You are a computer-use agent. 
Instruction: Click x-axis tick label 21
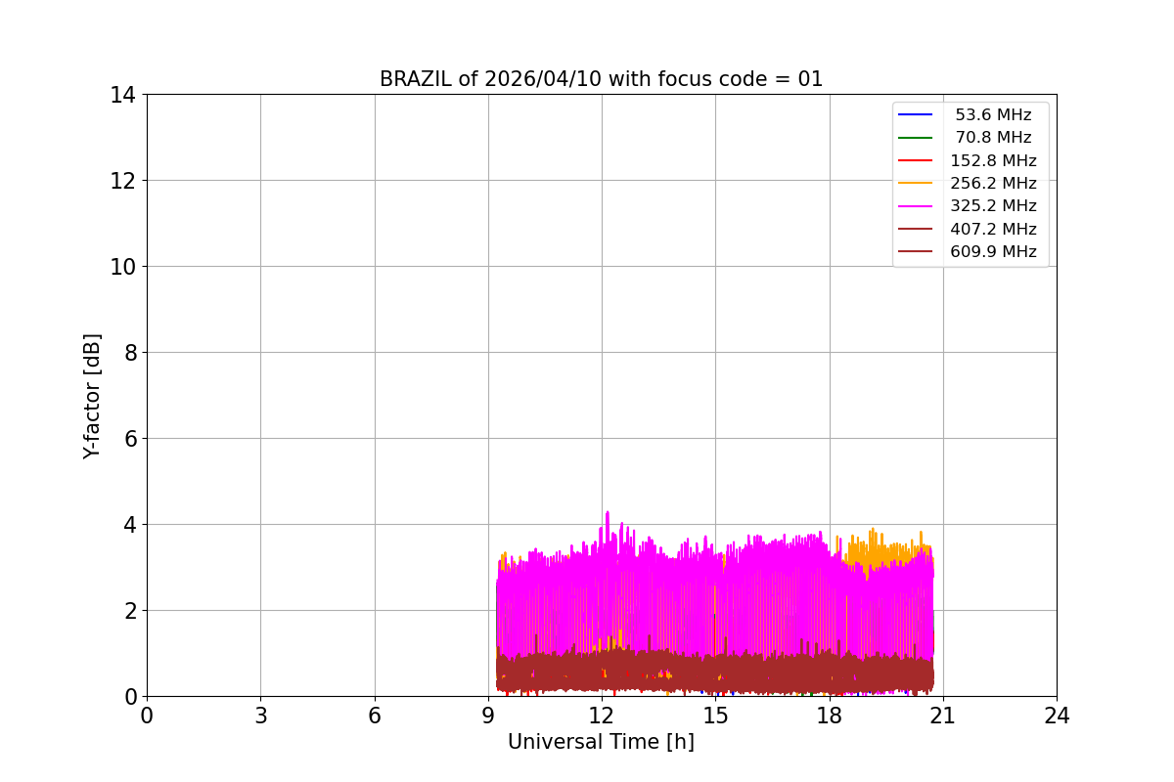tap(943, 716)
